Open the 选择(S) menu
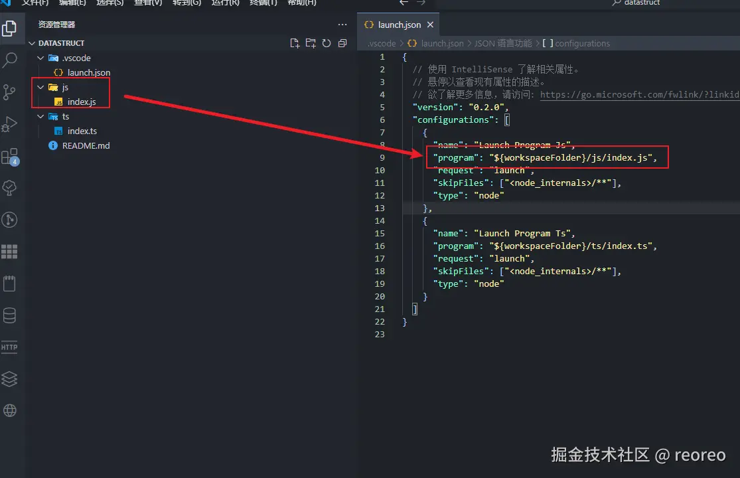The image size is (740, 478). (x=110, y=3)
